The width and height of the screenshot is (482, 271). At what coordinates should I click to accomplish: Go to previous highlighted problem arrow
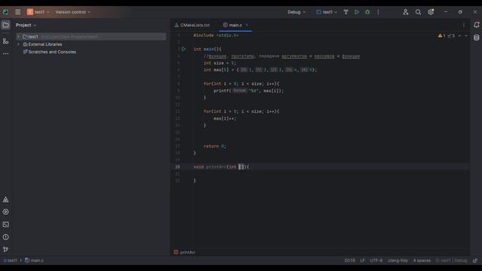tap(459, 35)
